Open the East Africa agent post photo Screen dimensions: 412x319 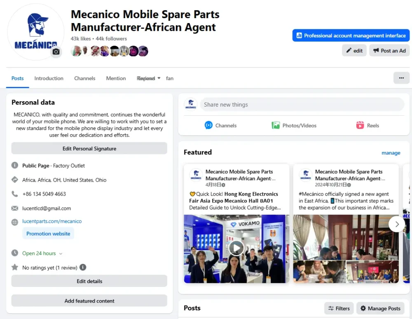(346, 237)
